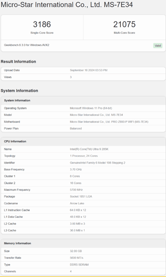Click the green Valid badge
Viewport: 166px width, 277px height.
click(x=158, y=46)
